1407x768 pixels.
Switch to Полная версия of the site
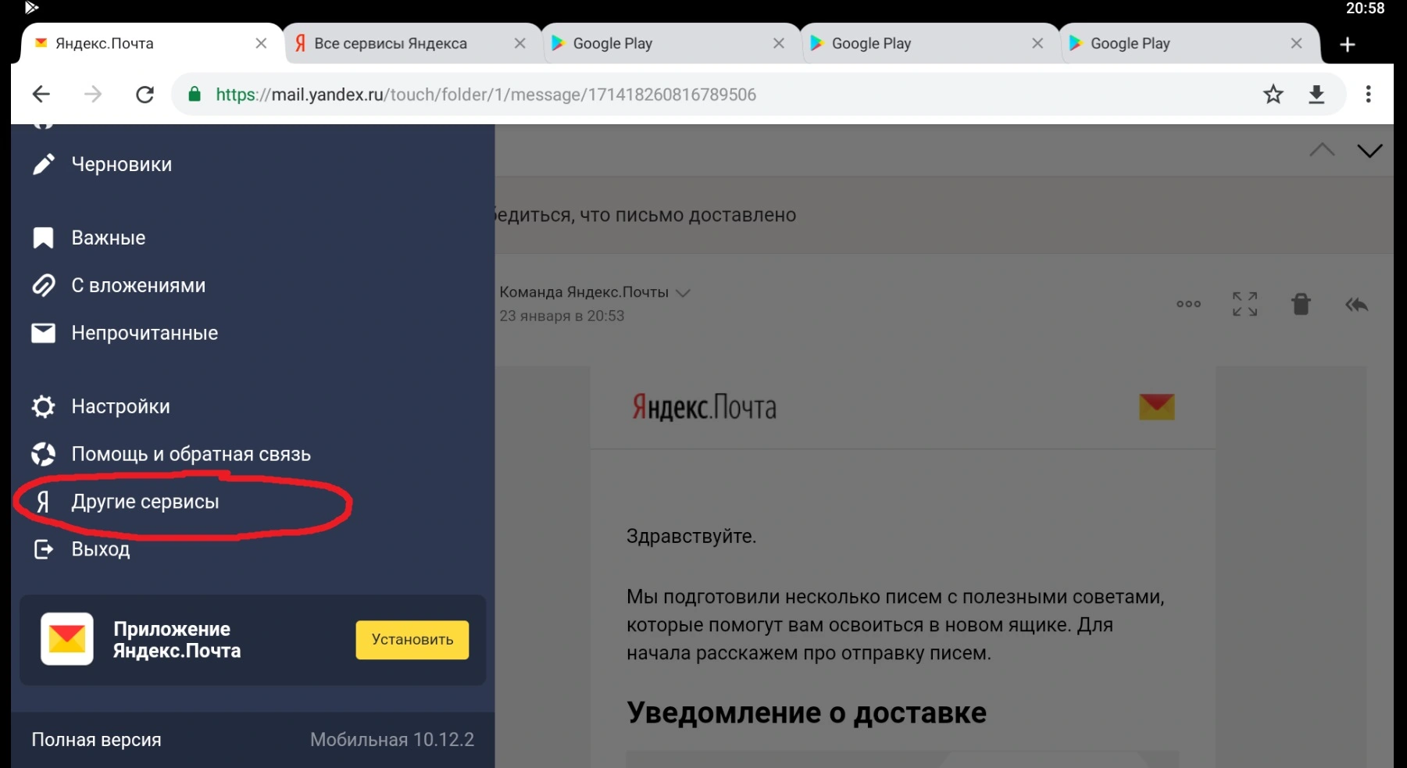click(x=96, y=740)
